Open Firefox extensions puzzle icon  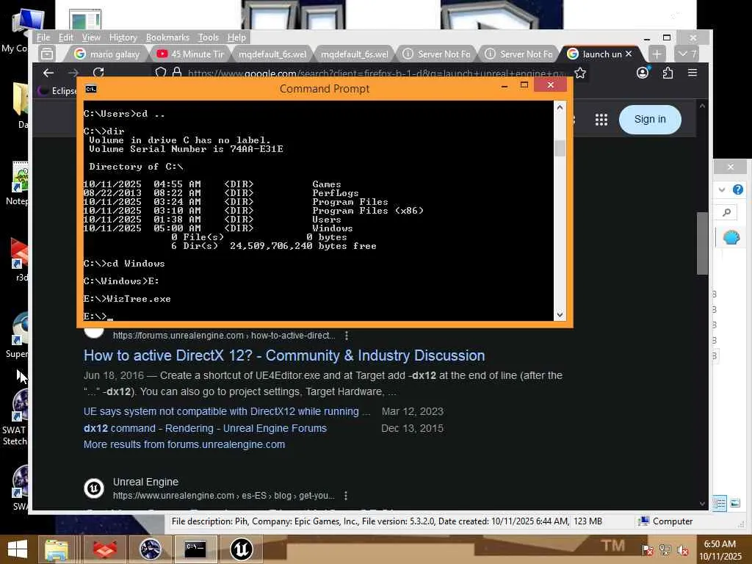click(x=668, y=73)
